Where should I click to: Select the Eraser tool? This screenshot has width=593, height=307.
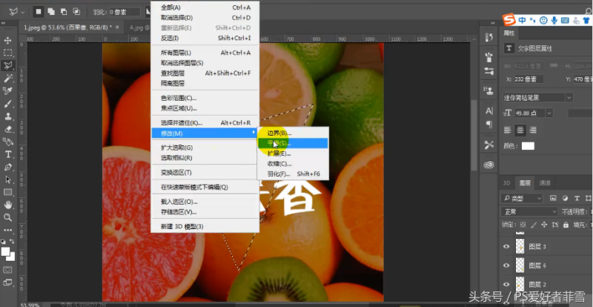[x=7, y=129]
